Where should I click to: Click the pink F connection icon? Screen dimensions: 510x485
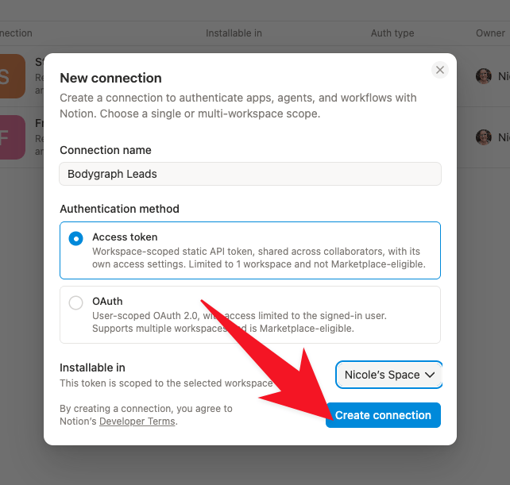click(13, 137)
